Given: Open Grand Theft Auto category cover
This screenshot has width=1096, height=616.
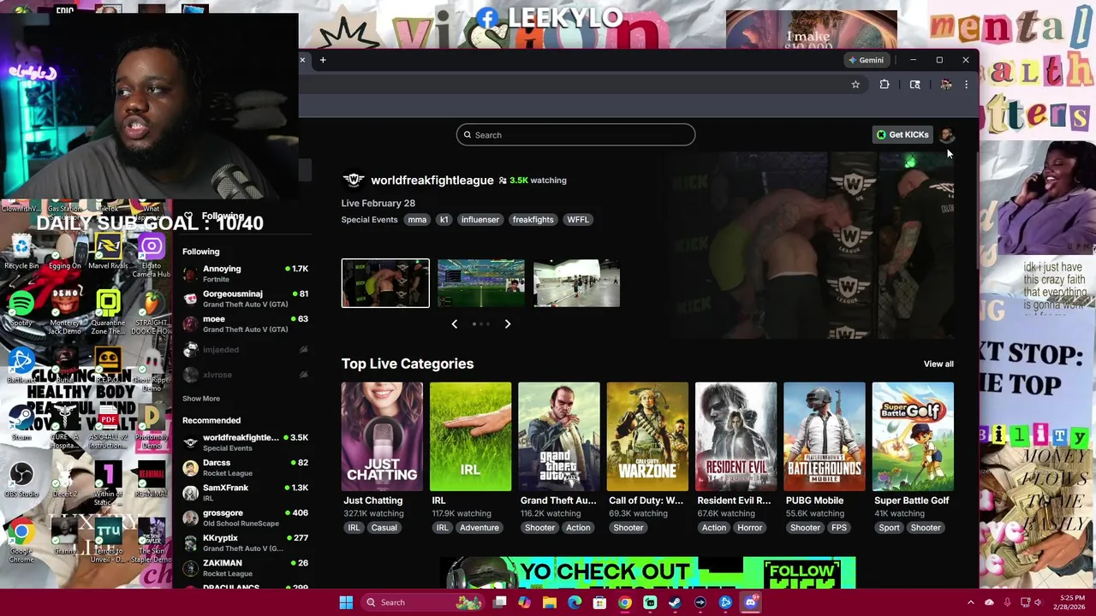Looking at the screenshot, I should tap(559, 437).
